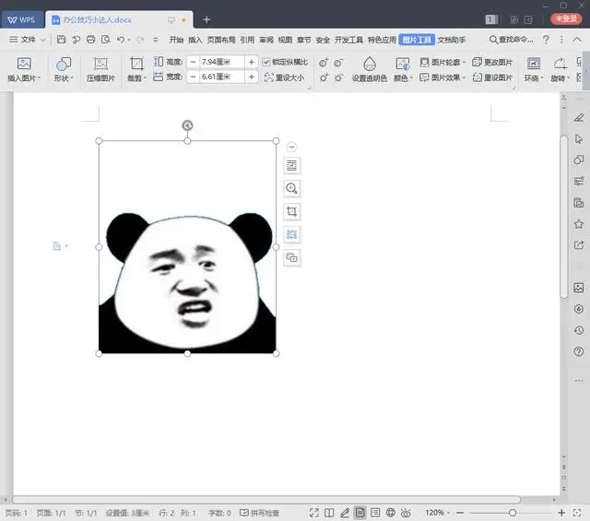The height and width of the screenshot is (521, 590).
Task: Click the eye protection mode icon in status bar
Action: [x=406, y=513]
